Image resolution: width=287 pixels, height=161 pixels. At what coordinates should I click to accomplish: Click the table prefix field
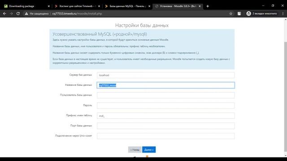pos(165,116)
